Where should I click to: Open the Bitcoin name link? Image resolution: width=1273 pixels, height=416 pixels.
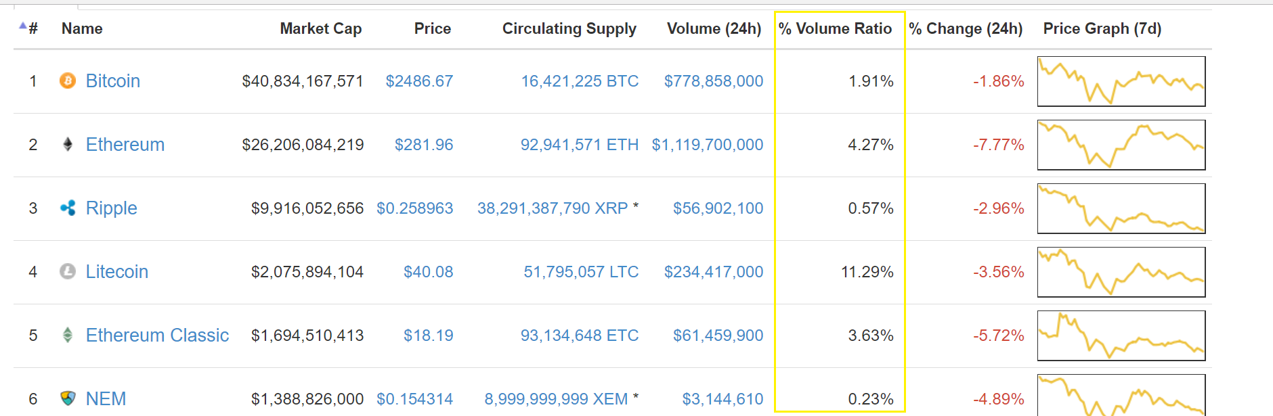[113, 81]
